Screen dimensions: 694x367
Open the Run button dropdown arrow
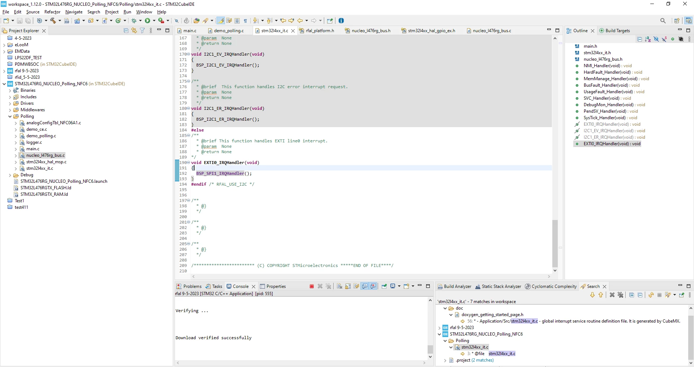pyautogui.click(x=154, y=21)
